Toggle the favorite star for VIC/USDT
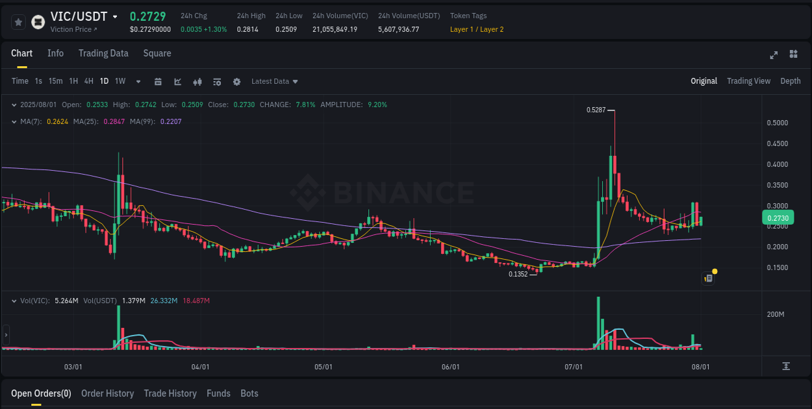This screenshot has height=409, width=812. (18, 21)
